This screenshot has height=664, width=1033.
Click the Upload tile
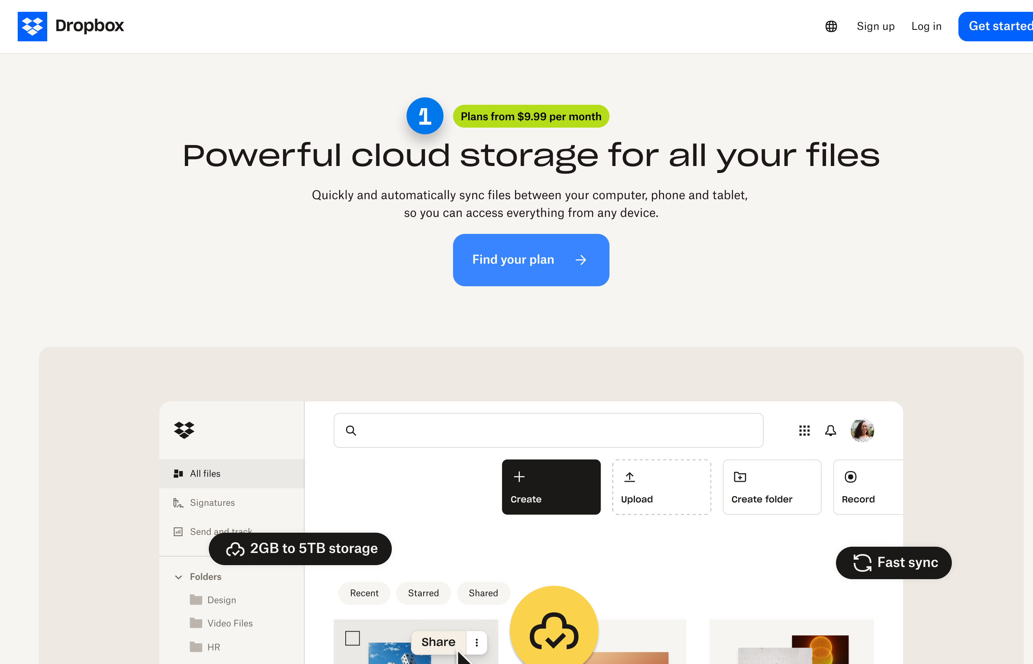[x=661, y=487]
